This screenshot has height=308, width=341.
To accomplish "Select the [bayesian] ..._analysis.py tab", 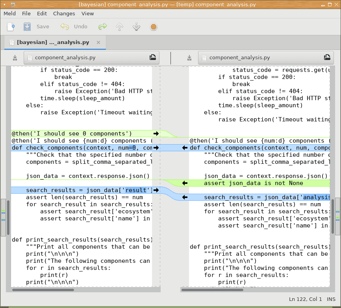I will (52, 42).
